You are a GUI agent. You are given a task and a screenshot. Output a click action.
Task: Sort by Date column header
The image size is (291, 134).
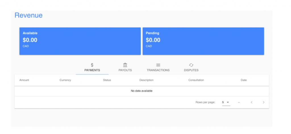(x=244, y=80)
